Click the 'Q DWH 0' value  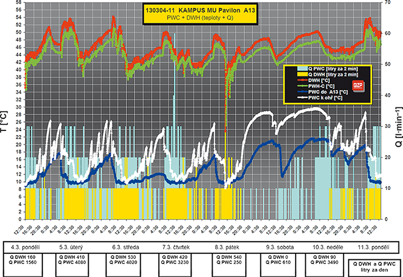[278, 257]
